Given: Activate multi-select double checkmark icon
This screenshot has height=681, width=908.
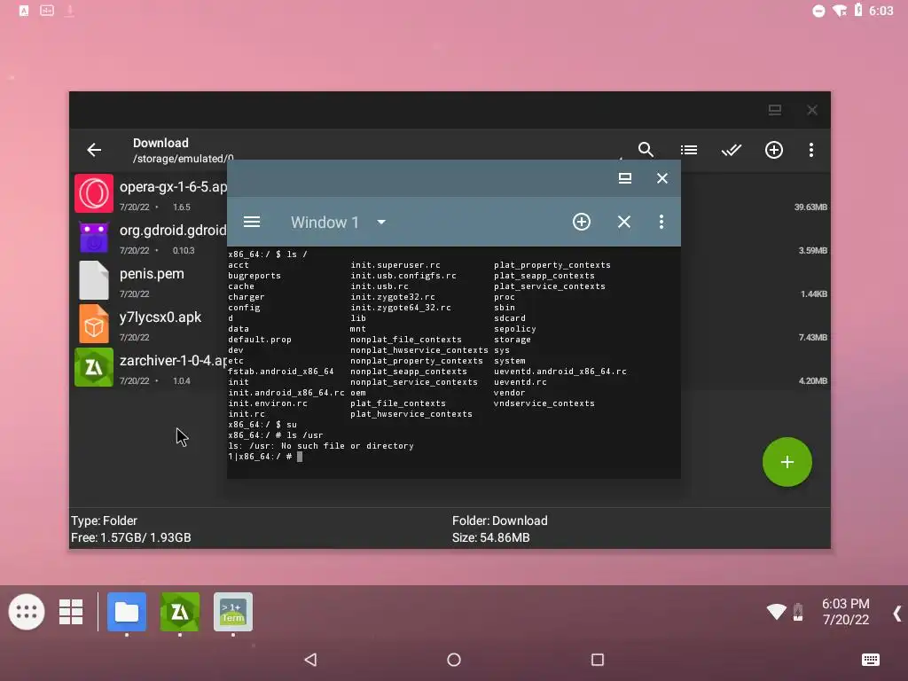Looking at the screenshot, I should 732,150.
